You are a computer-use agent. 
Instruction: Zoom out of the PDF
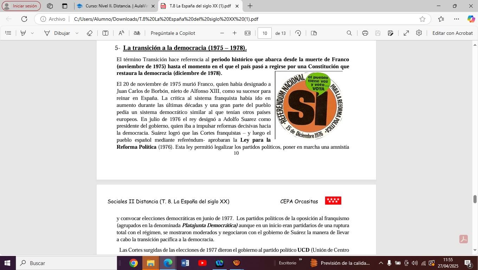[x=222, y=33]
